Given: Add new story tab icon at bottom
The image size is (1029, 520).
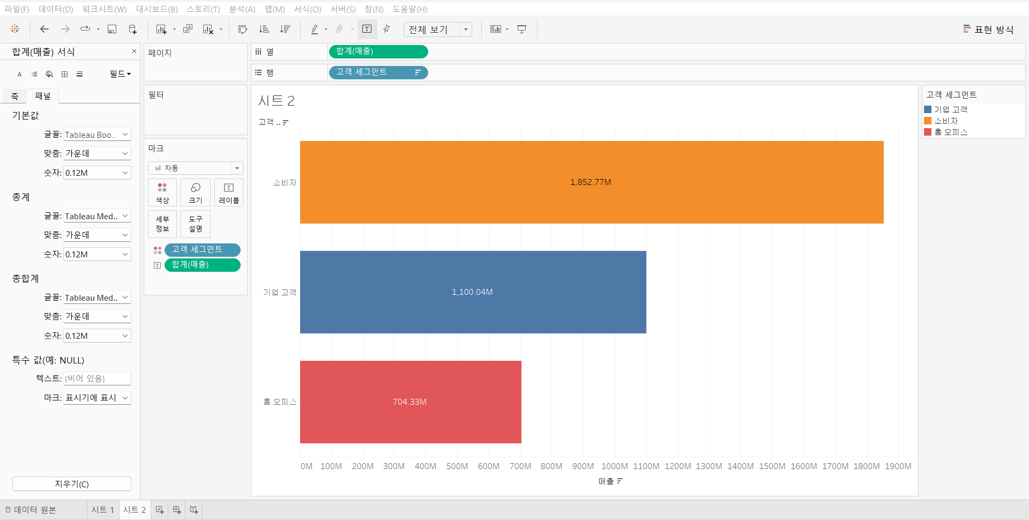Looking at the screenshot, I should click(x=194, y=510).
